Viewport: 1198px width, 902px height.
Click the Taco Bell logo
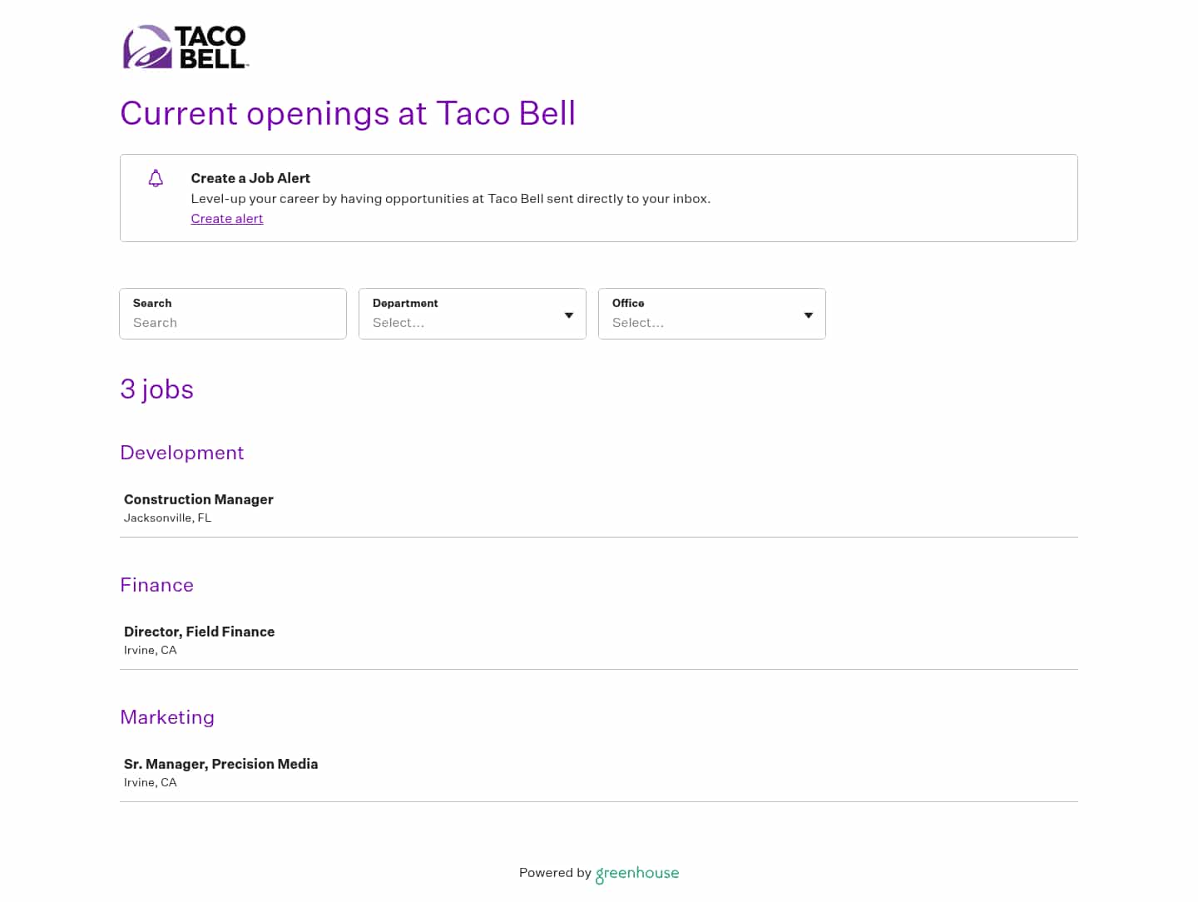point(186,47)
